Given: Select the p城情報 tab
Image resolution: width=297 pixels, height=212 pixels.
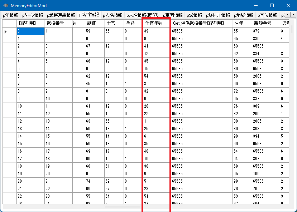Looking at the screenshot, I should tap(194, 15).
